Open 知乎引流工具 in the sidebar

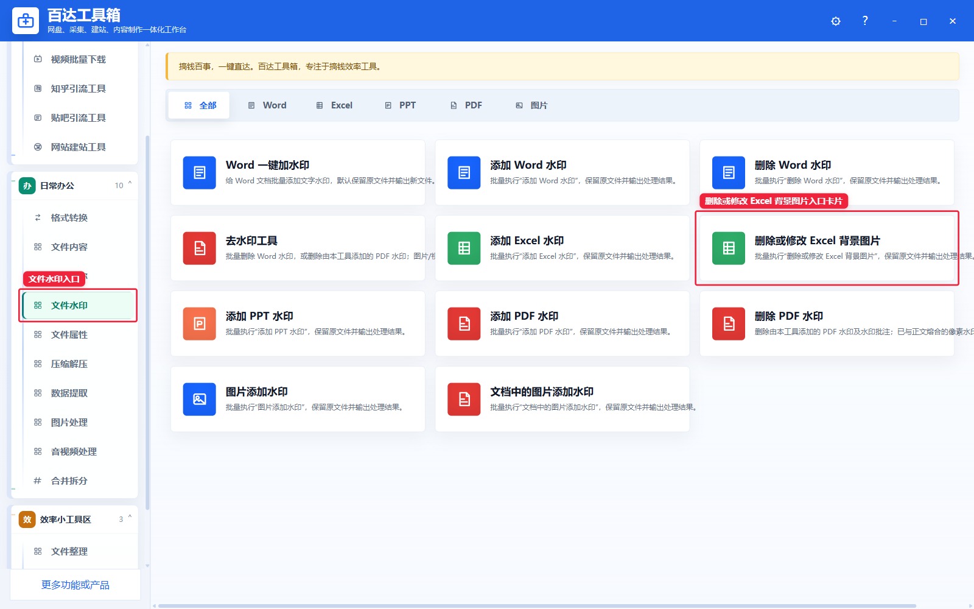pyautogui.click(x=78, y=88)
